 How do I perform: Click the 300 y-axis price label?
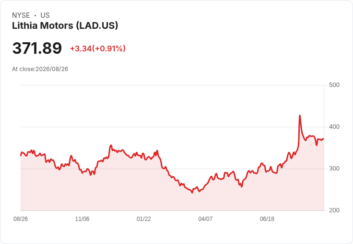(334, 169)
